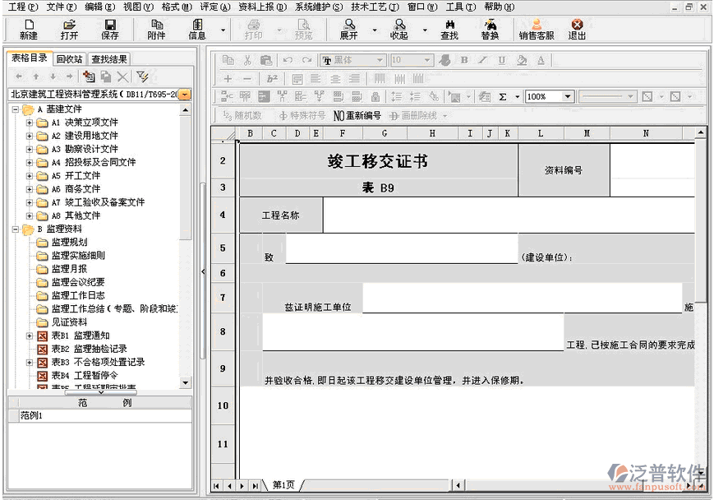
Task: Open the 附件 (Attachment) tool
Action: tap(156, 30)
